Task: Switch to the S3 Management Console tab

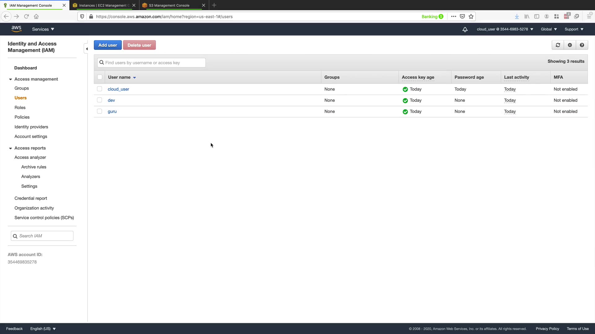Action: [169, 5]
